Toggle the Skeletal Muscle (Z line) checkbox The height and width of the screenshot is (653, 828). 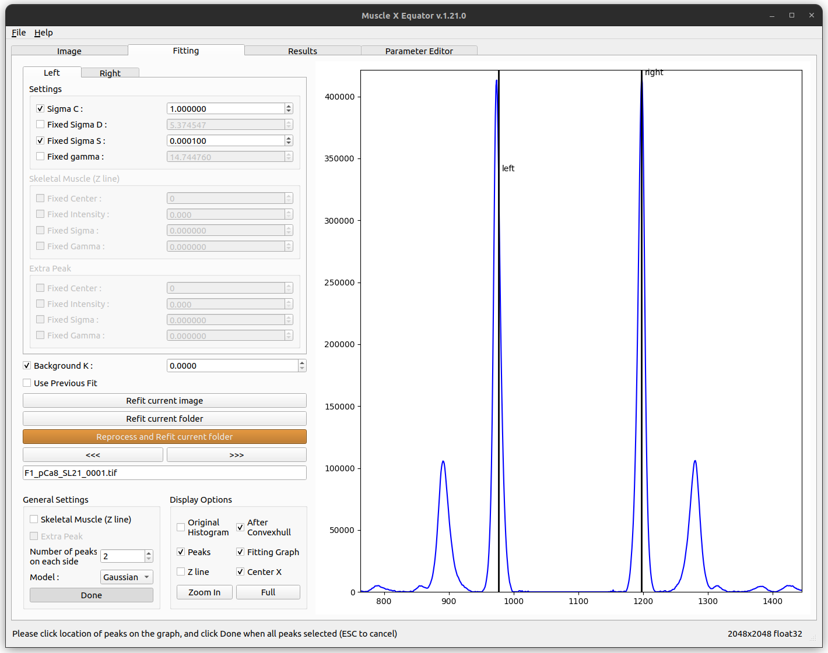pos(34,519)
